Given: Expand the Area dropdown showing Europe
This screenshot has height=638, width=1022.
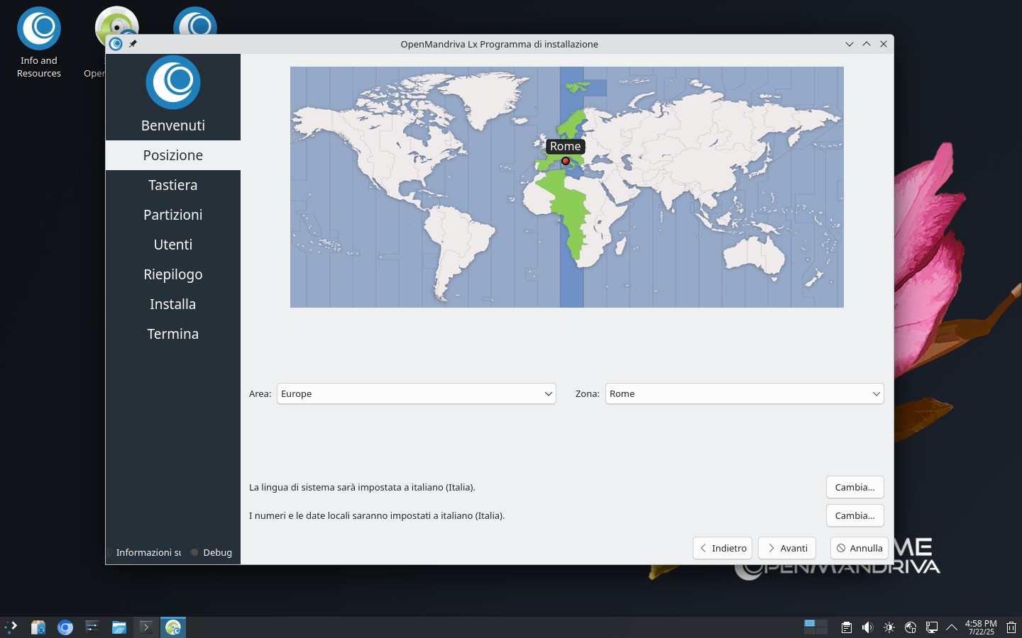Looking at the screenshot, I should coord(416,393).
